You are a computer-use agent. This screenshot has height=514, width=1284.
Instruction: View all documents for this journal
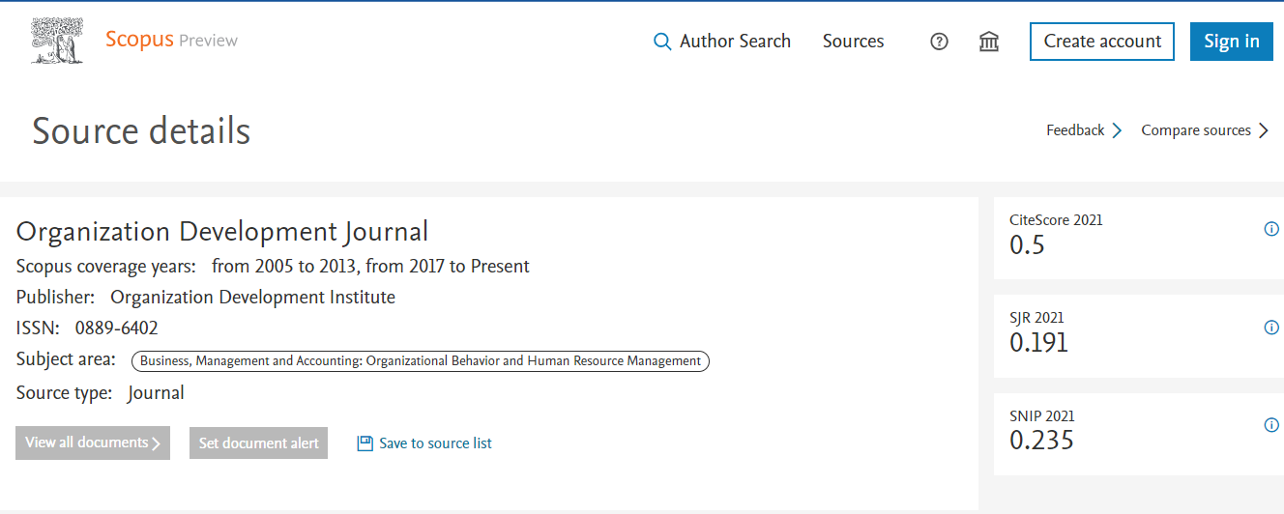tap(93, 443)
